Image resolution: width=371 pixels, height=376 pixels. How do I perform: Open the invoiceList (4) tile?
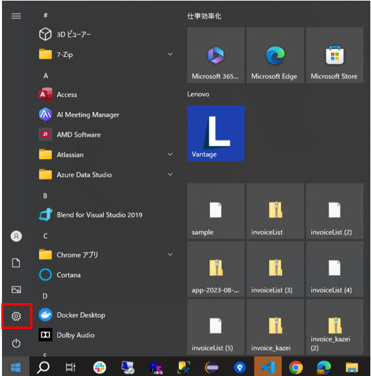coord(335,269)
